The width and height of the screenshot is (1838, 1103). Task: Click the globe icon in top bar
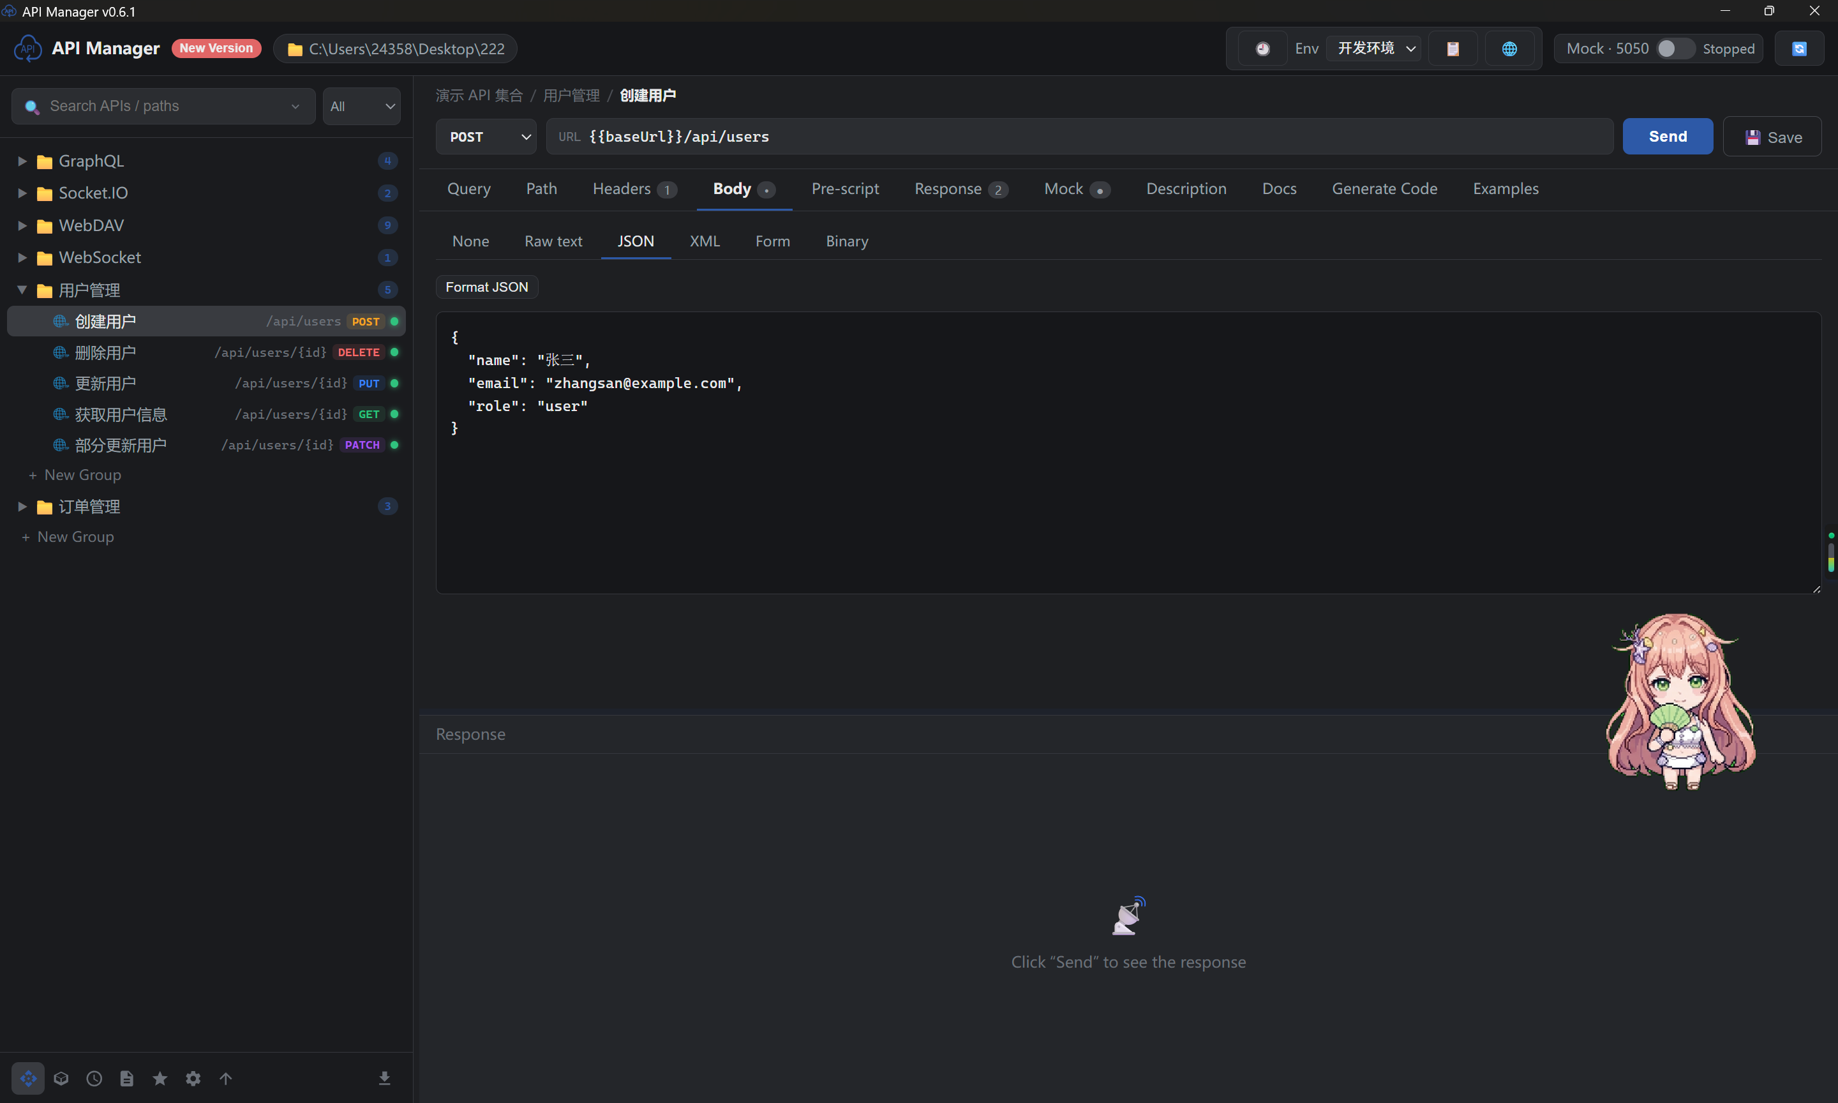pyautogui.click(x=1509, y=49)
